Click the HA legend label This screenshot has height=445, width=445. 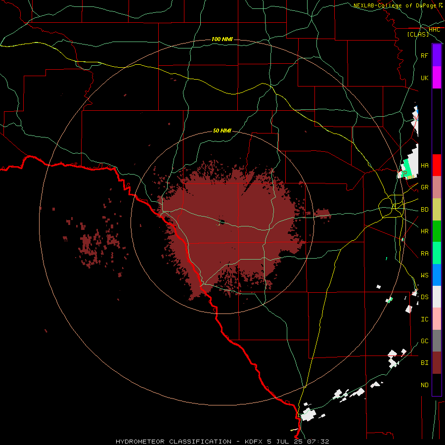pyautogui.click(x=424, y=165)
